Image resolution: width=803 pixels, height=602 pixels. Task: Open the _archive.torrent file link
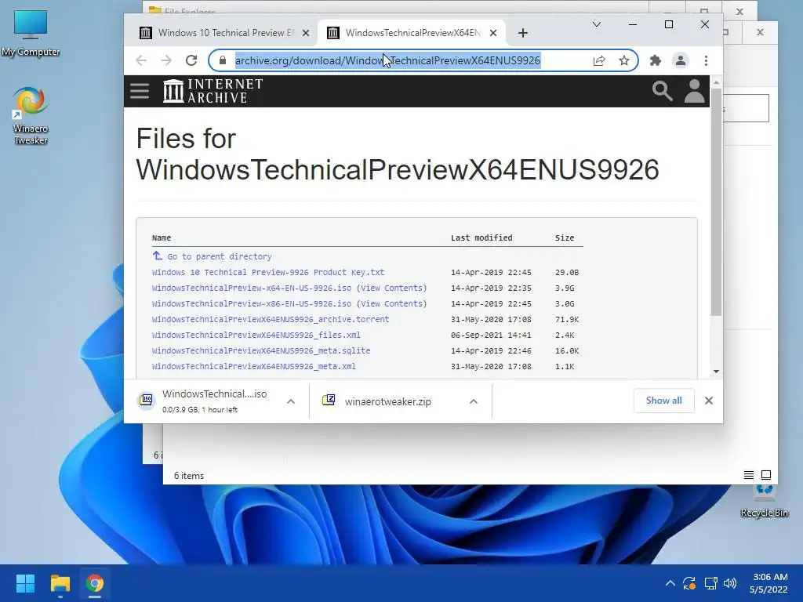271,320
